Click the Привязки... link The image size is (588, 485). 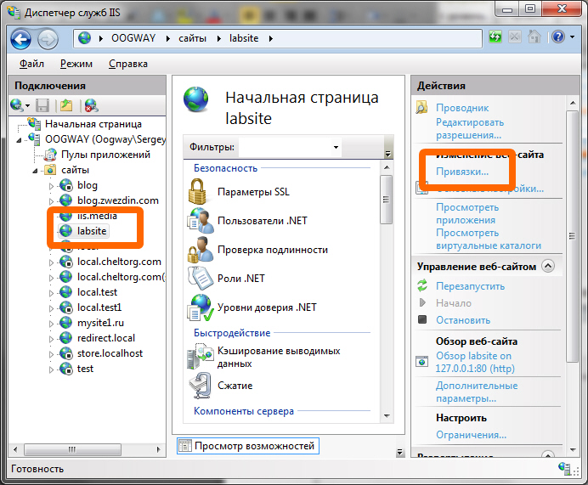(x=461, y=172)
